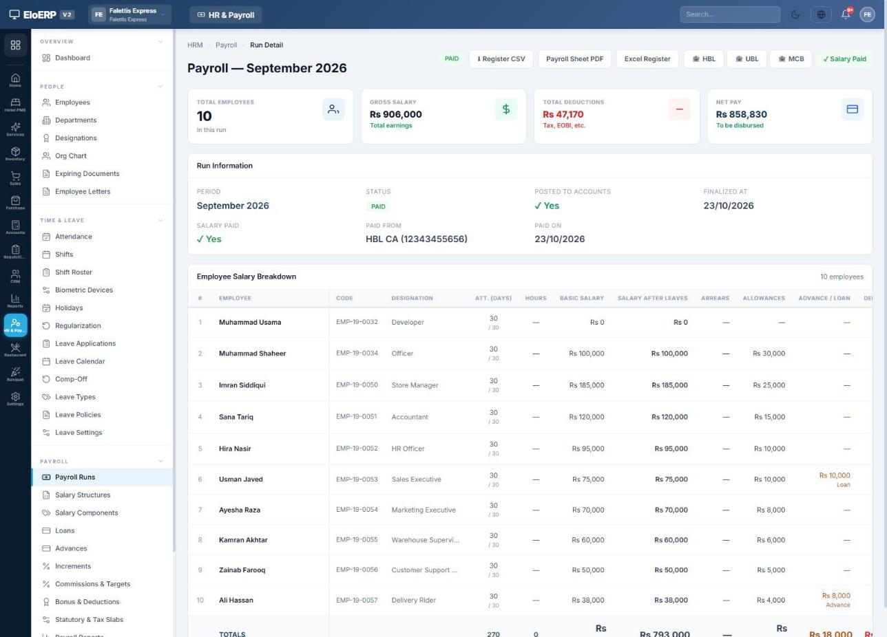Viewport: 887px width, 637px height.
Task: Click employee code EMP-19-0053
Action: tap(357, 479)
